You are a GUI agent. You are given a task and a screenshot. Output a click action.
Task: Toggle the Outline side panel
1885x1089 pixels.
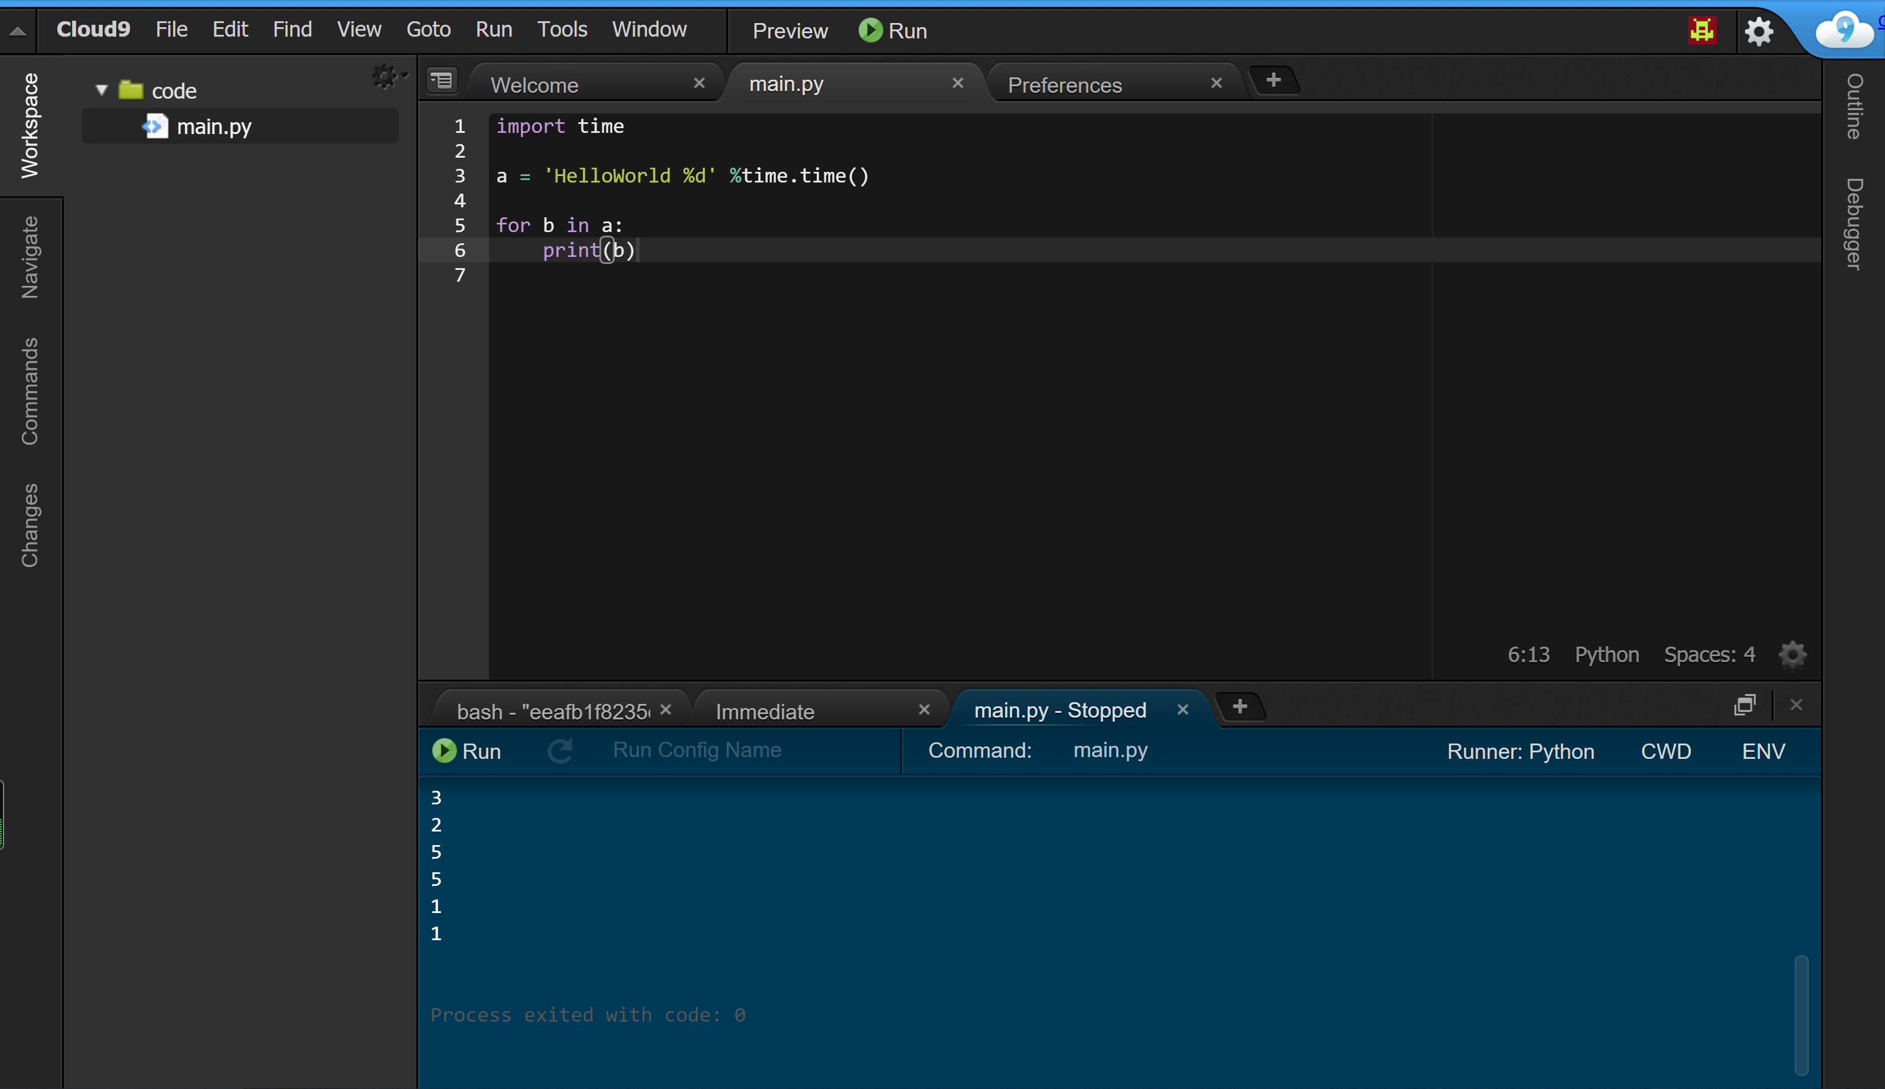click(x=1853, y=106)
